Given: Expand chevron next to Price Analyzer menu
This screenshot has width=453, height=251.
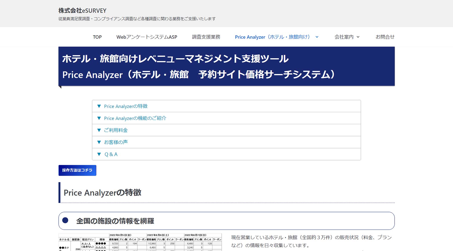Looking at the screenshot, I should (317, 37).
